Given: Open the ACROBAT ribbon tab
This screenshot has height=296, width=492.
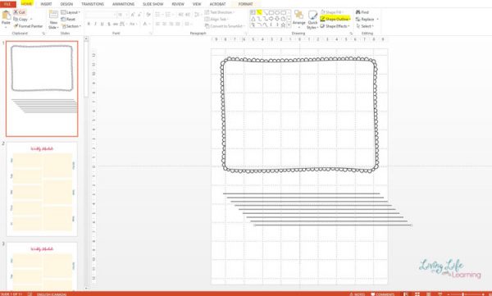Looking at the screenshot, I should tap(218, 4).
